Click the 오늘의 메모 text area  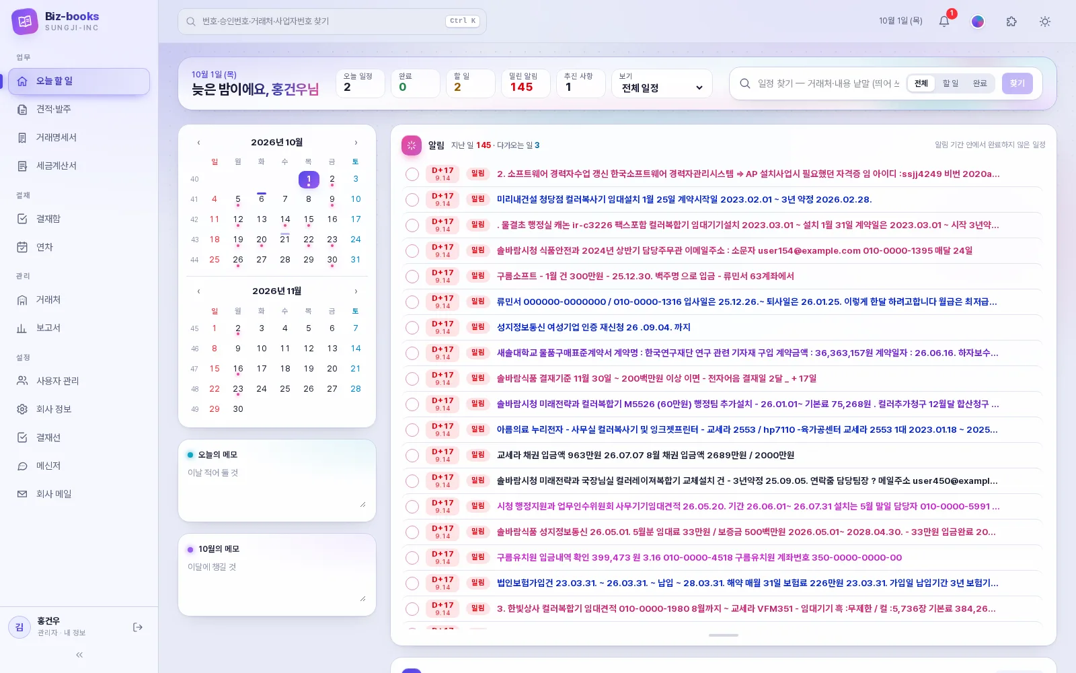(276, 487)
